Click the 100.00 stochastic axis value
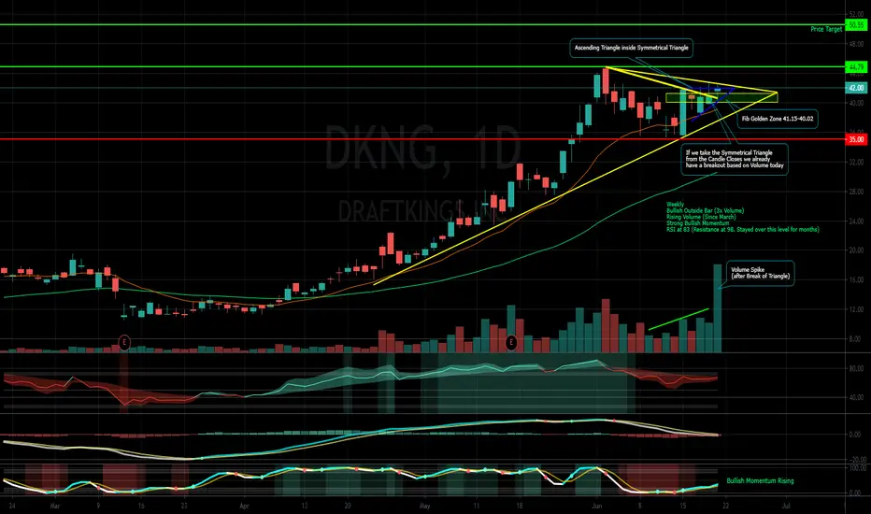871x514 pixels. 857,468
